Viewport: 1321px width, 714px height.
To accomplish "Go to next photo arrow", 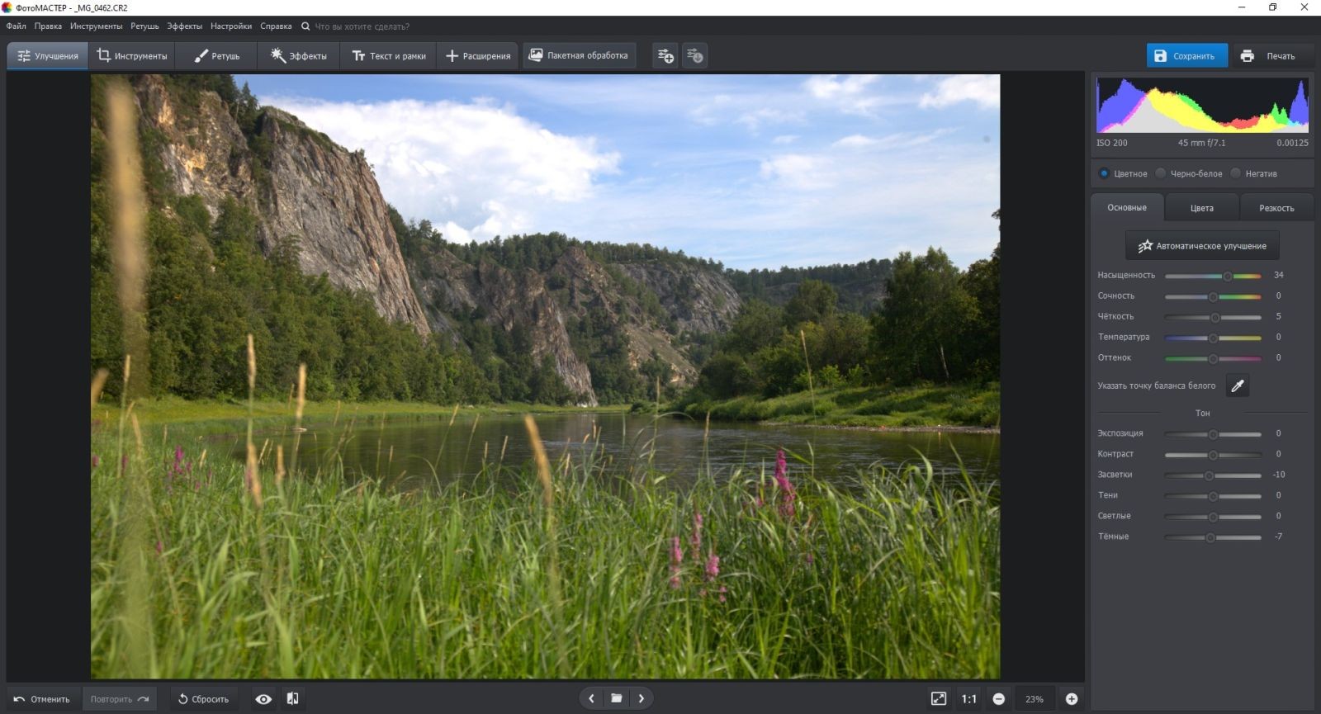I will 642,699.
